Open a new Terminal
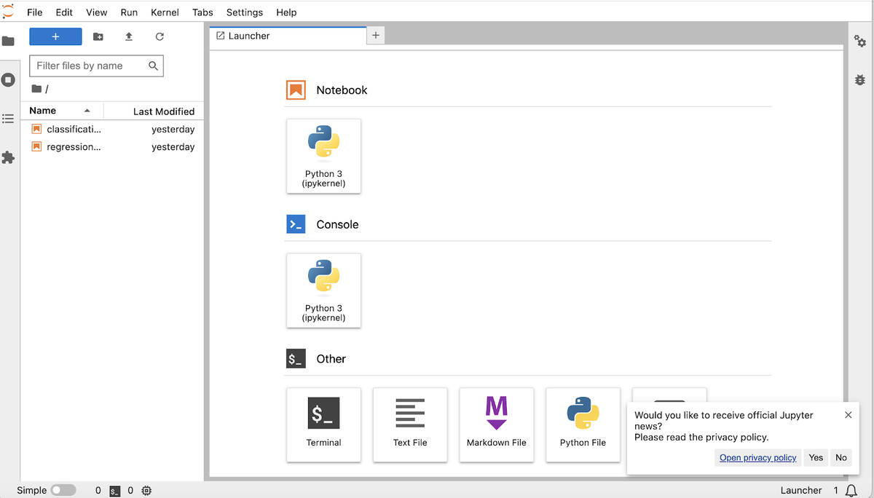This screenshot has height=498, width=874. 324,424
